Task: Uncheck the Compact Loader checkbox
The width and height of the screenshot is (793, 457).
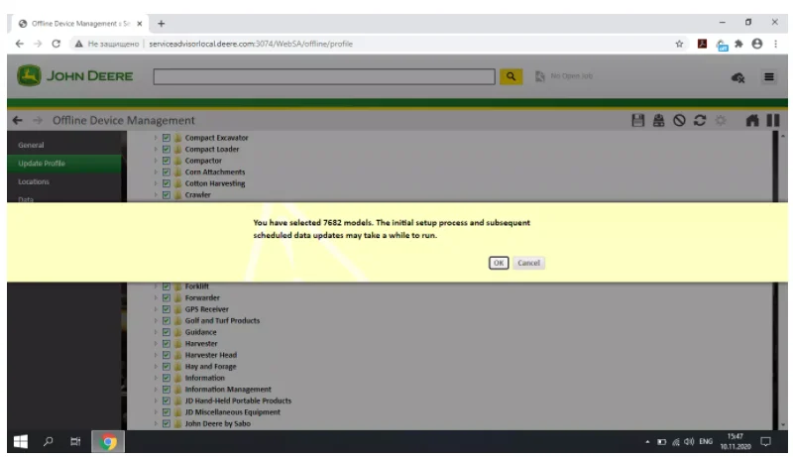Action: [166, 149]
